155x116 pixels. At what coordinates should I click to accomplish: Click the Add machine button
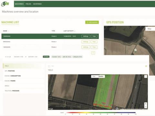pos(92,22)
